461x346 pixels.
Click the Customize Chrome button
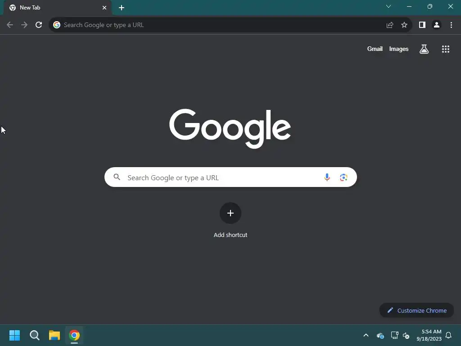coord(416,310)
